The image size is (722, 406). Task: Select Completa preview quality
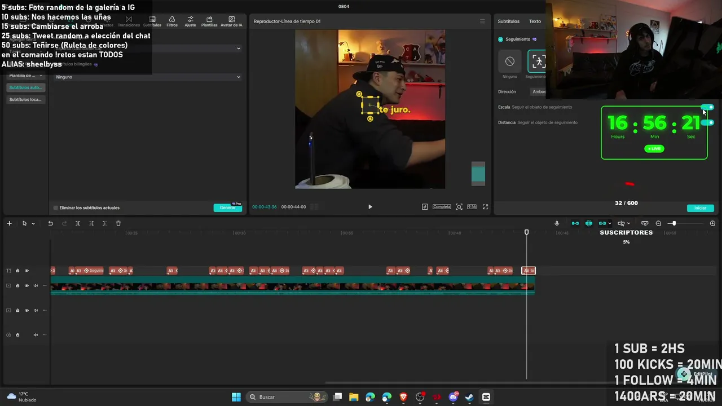pos(442,207)
